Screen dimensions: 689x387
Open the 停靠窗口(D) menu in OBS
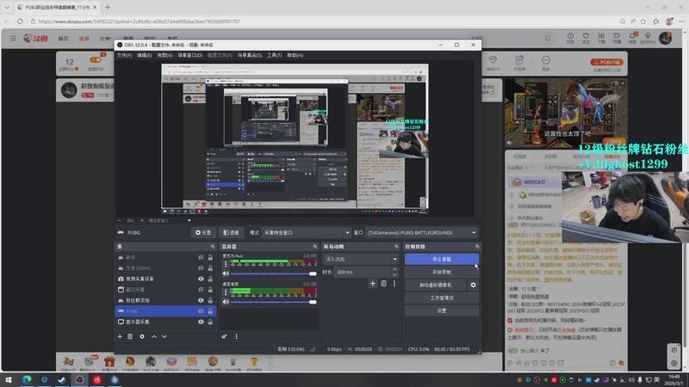click(x=189, y=55)
